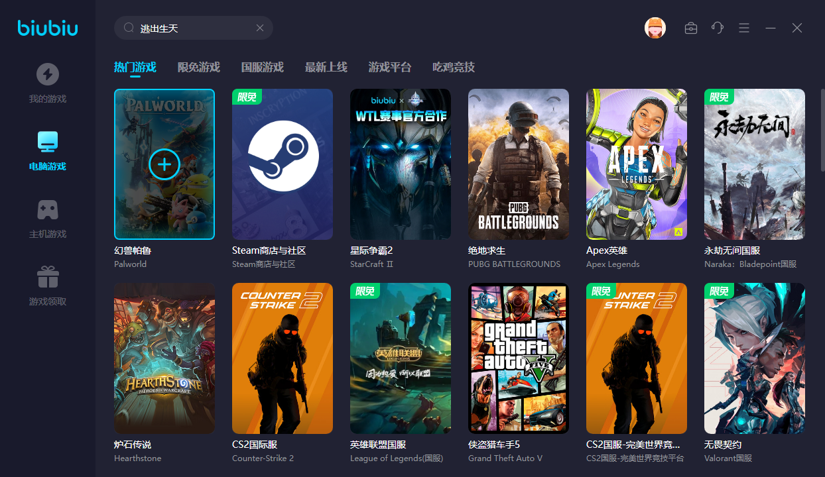Image resolution: width=825 pixels, height=477 pixels.
Task: Open the Grand Theft Auto V cover
Action: point(518,358)
